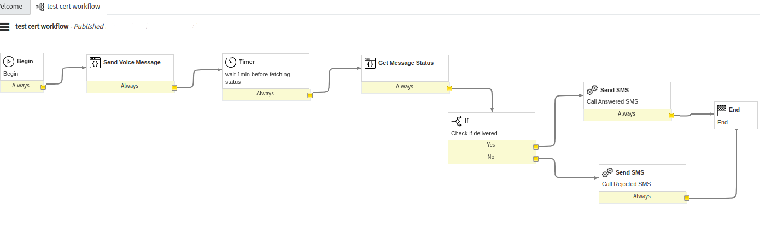The image size is (760, 233).
Task: Click the Timer's Always condition bar
Action: click(265, 94)
